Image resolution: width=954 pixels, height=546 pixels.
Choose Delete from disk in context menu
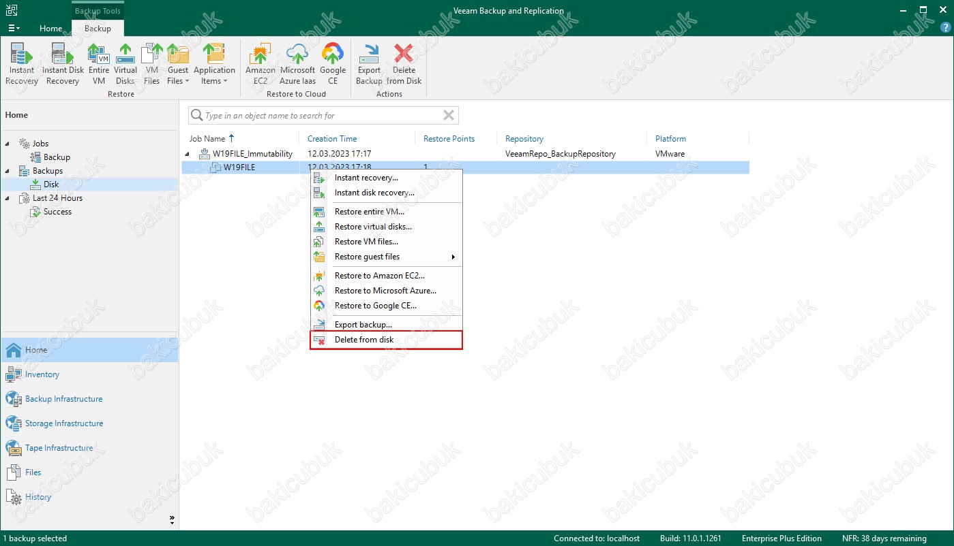[x=364, y=340]
